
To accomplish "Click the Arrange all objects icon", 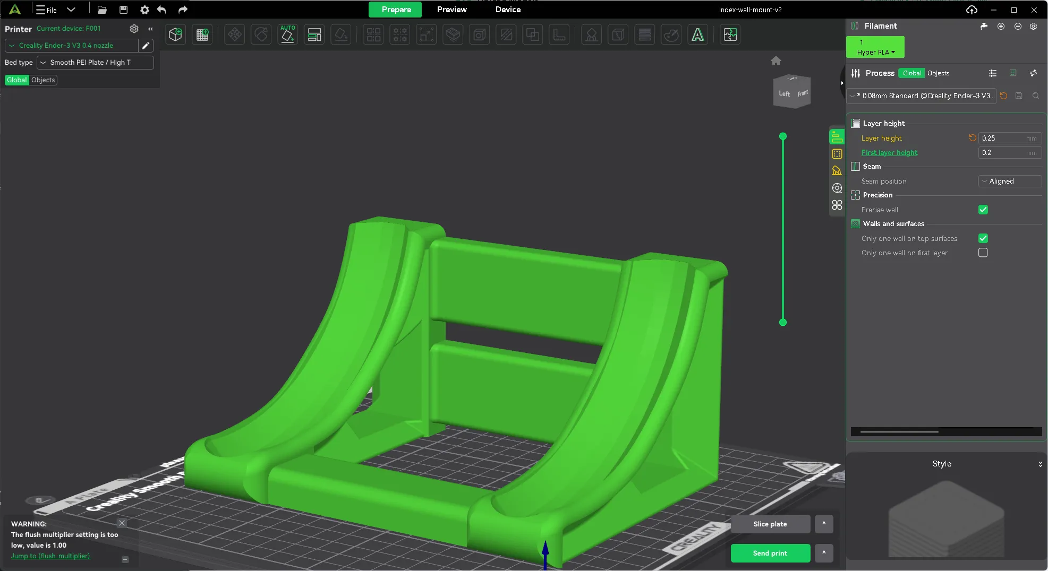I will click(x=314, y=35).
